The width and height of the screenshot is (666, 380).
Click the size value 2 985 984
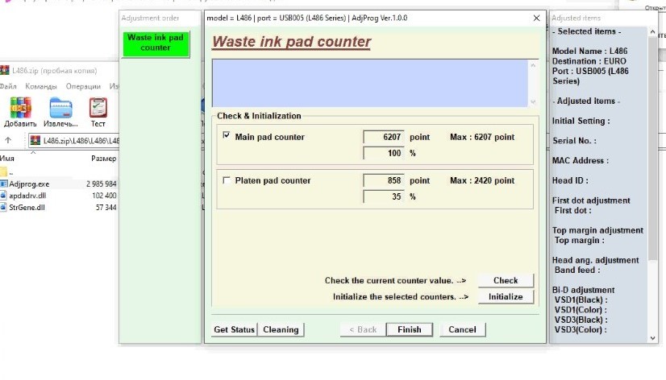[101, 184]
